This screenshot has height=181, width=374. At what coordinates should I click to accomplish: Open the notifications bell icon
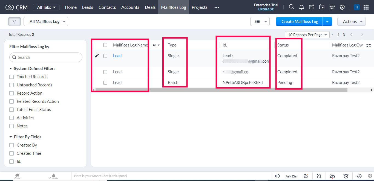301,7
